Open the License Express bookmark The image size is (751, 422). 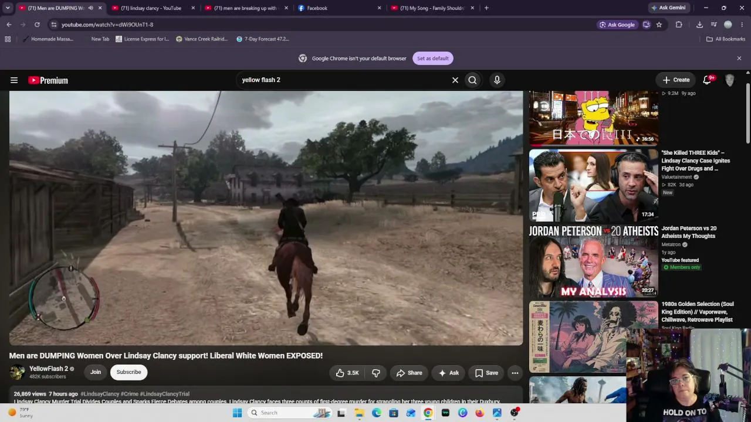(x=143, y=39)
